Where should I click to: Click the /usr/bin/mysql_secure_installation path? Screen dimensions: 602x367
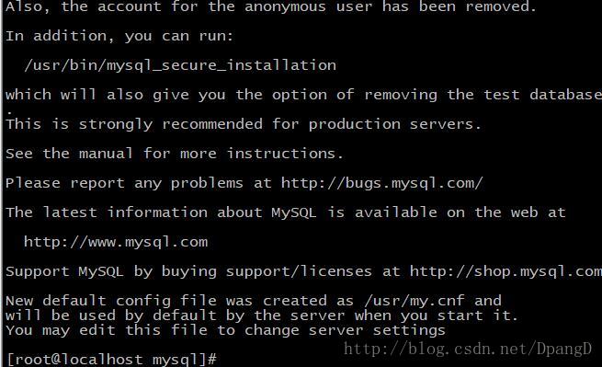(180, 65)
